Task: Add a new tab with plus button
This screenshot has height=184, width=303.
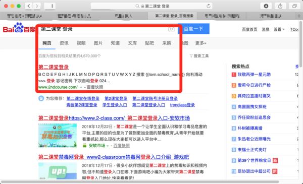Action: pos(299,16)
